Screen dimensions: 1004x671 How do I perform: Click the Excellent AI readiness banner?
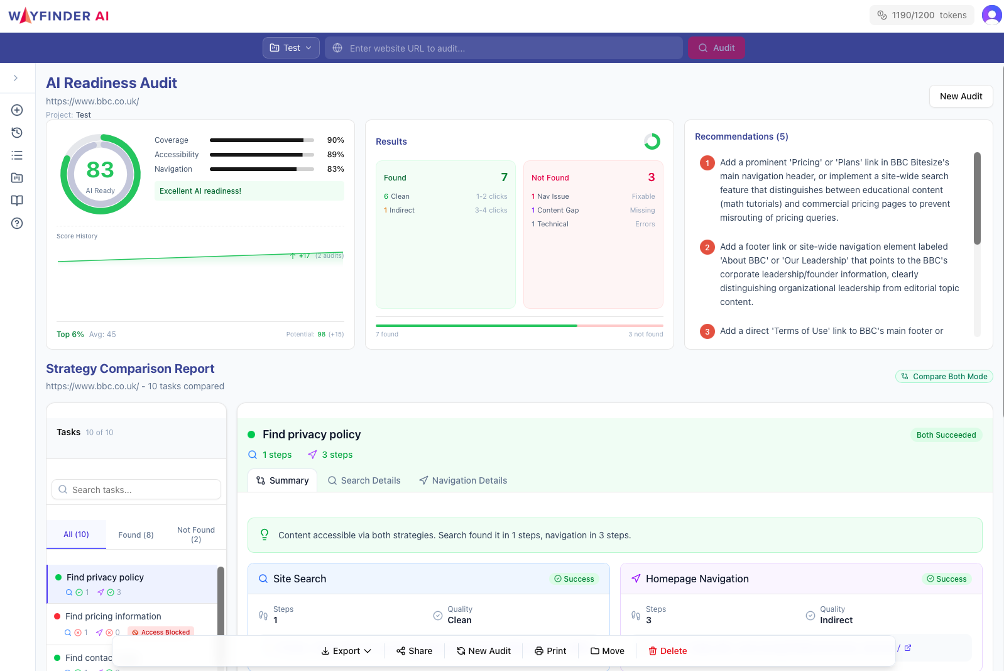click(249, 191)
